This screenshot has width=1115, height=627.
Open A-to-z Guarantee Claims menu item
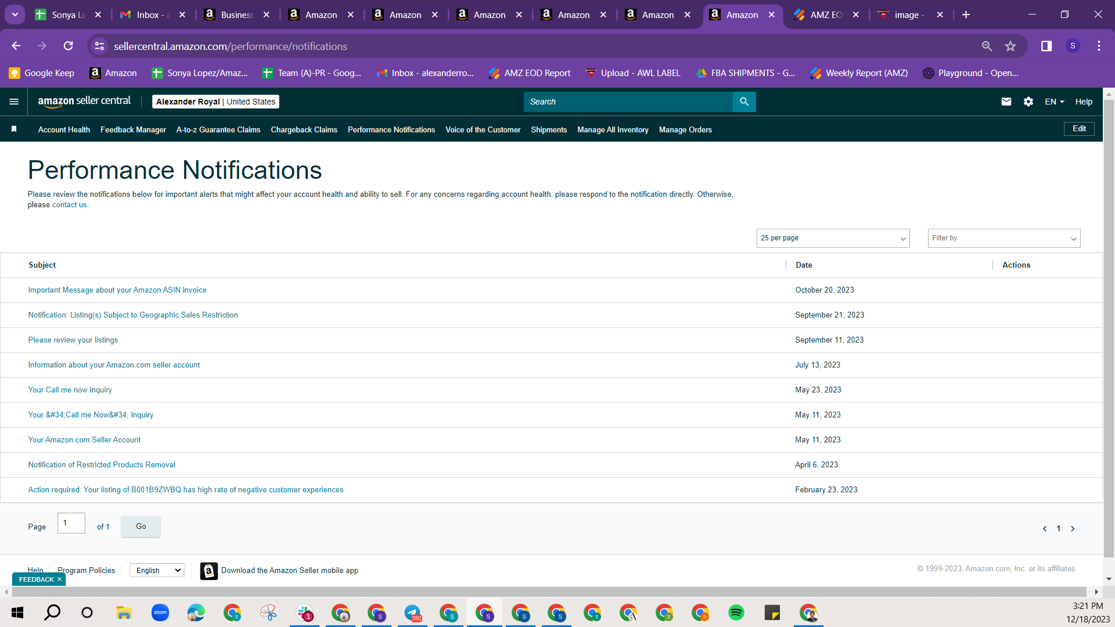point(218,129)
